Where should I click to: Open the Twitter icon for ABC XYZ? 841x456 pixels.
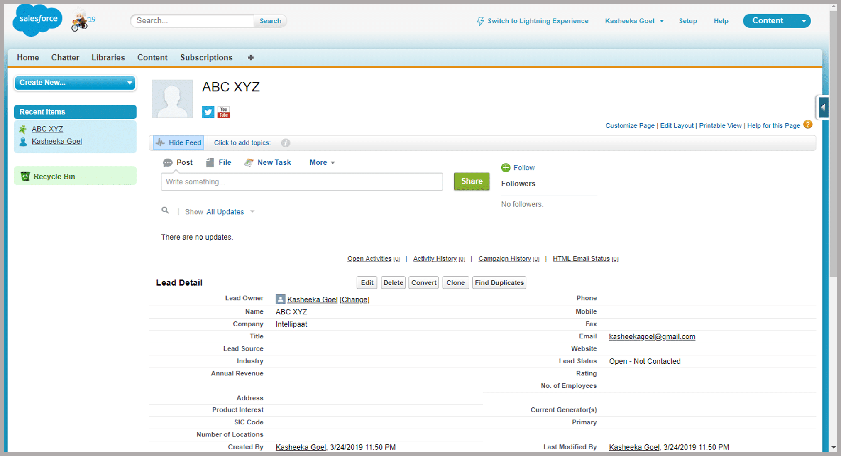point(208,112)
